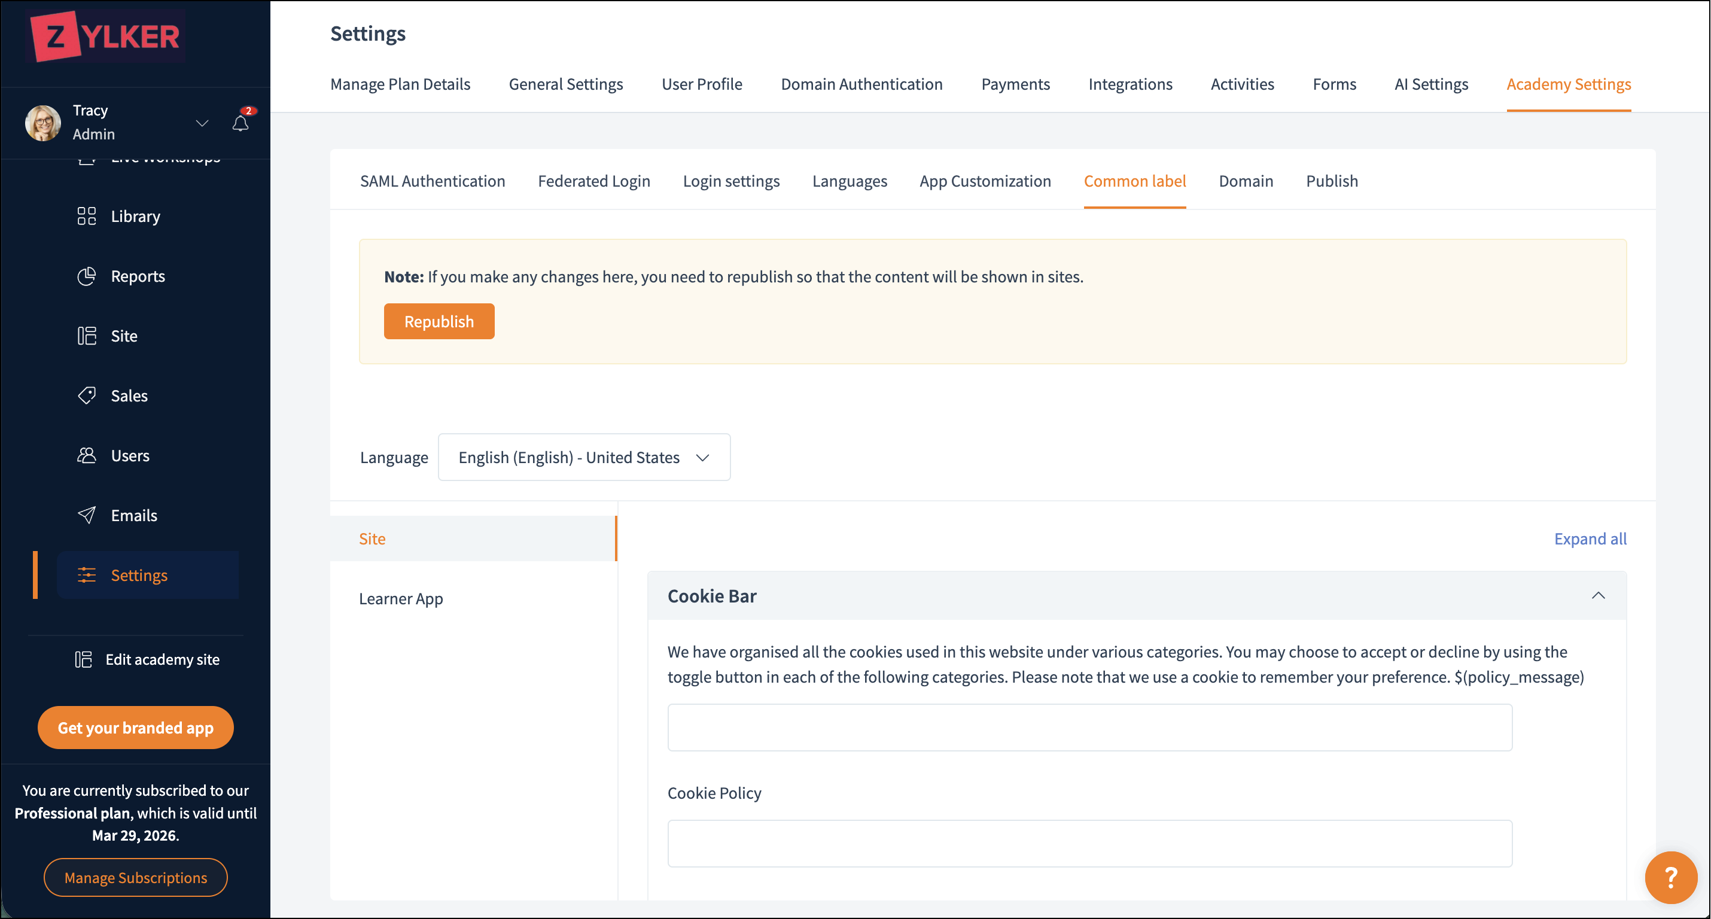Click the Emails paper plane icon

tap(86, 515)
